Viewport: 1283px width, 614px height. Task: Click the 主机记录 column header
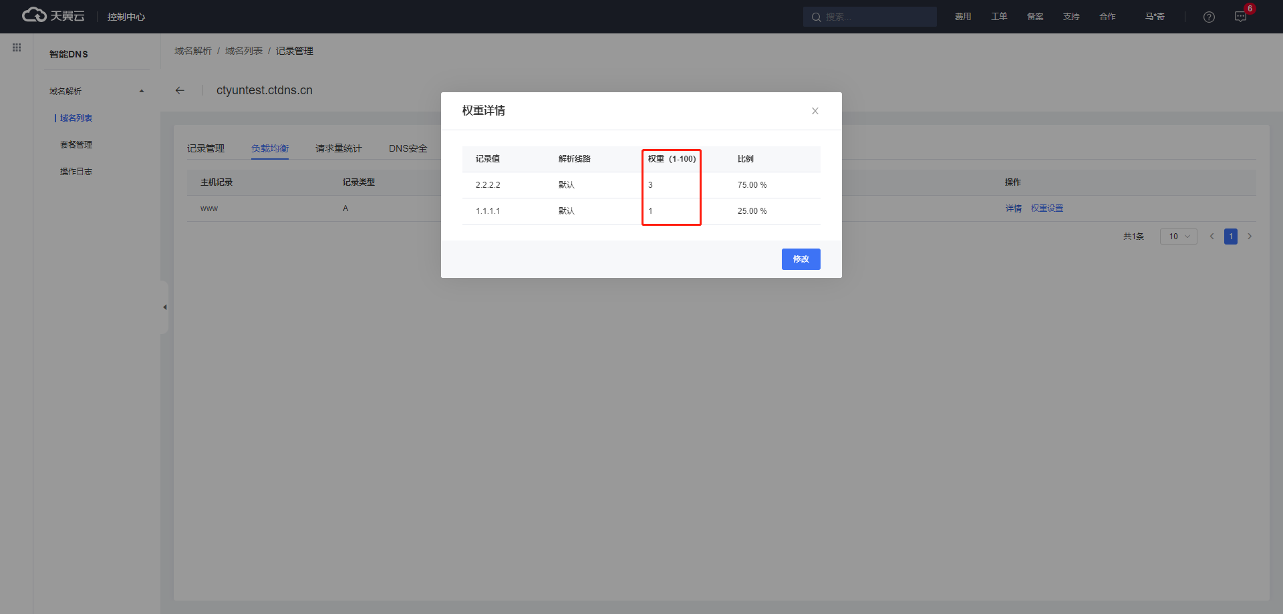pos(217,182)
